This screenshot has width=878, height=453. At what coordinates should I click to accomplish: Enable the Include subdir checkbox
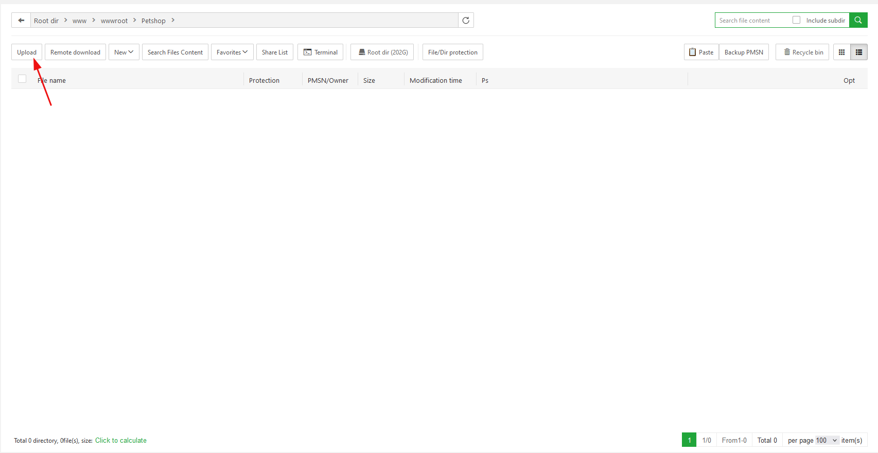pyautogui.click(x=797, y=20)
